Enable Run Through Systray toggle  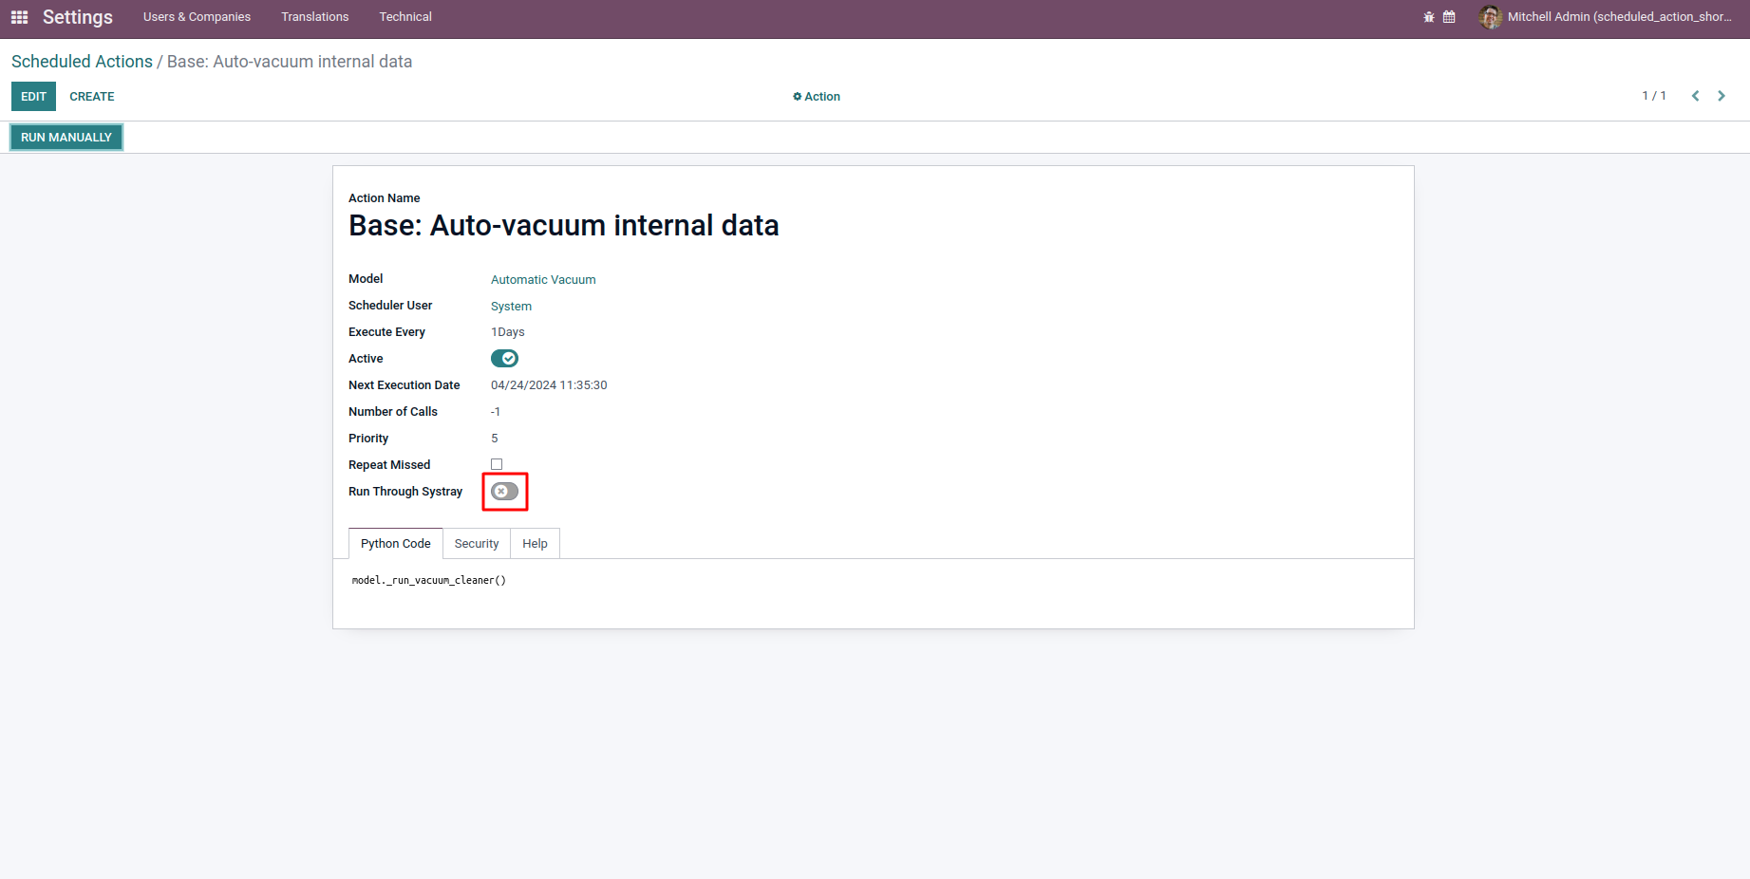pyautogui.click(x=504, y=492)
